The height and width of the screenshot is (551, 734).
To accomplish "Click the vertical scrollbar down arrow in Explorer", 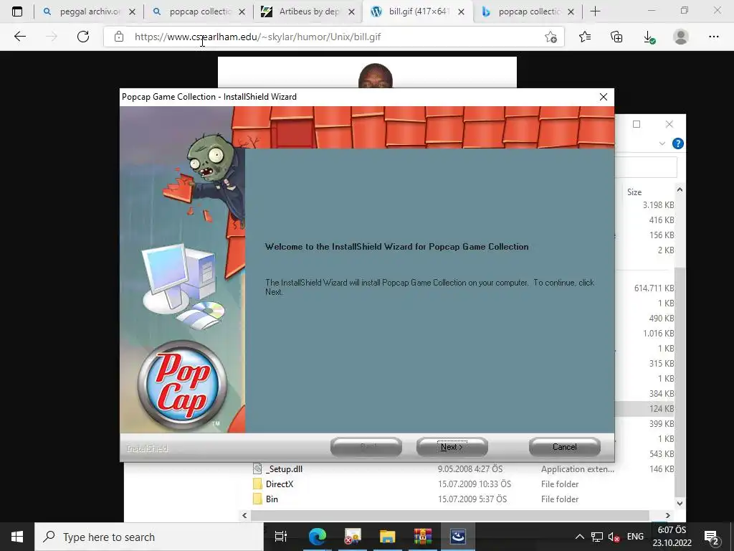I will point(680,503).
